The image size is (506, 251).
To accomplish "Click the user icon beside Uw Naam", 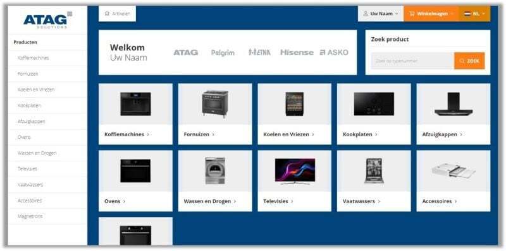I will pyautogui.click(x=366, y=13).
